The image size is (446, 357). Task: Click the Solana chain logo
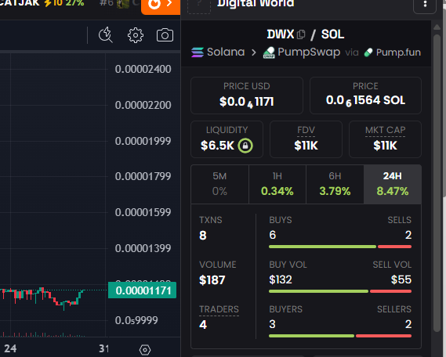point(198,52)
